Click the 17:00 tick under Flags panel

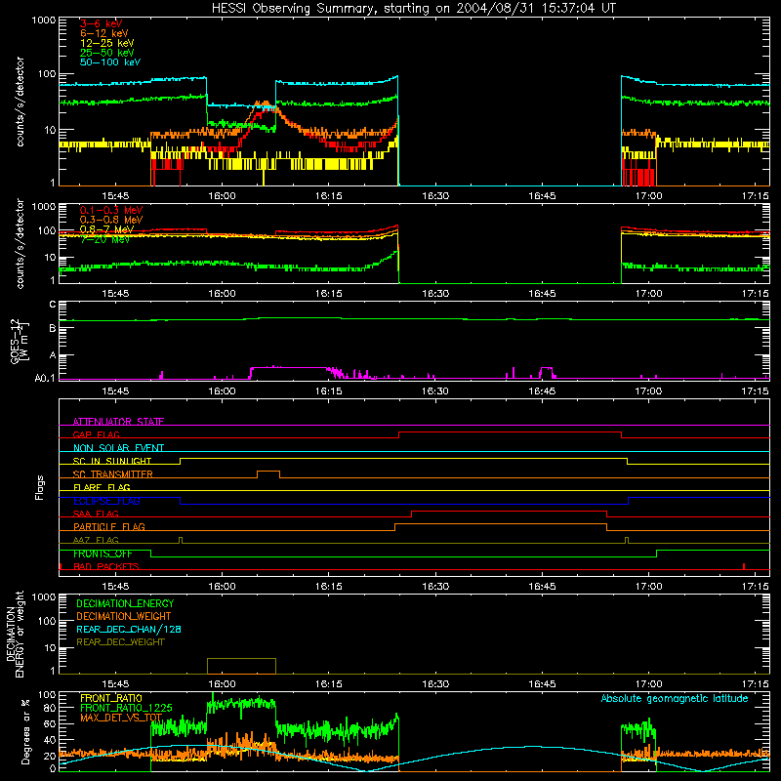[648, 587]
